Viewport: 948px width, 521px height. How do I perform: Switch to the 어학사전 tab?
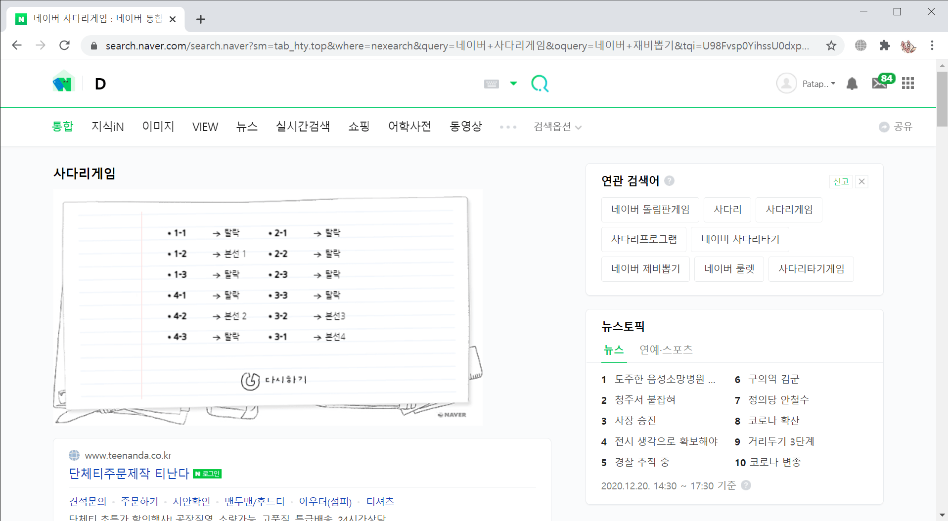point(409,127)
